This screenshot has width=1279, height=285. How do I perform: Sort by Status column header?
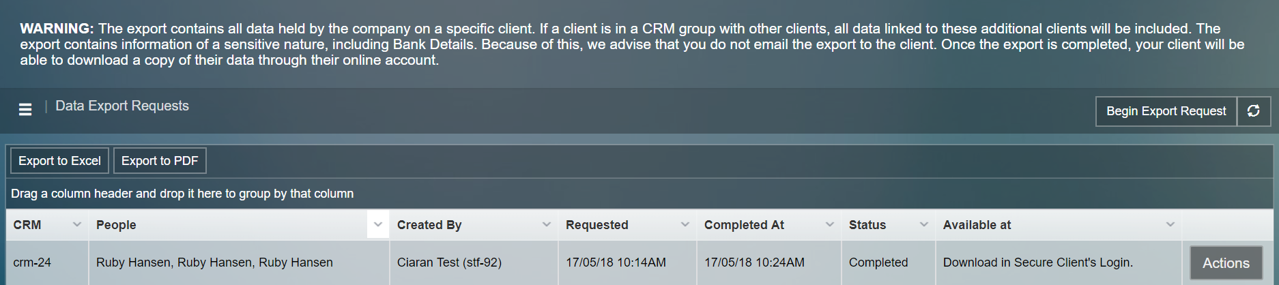(x=867, y=225)
